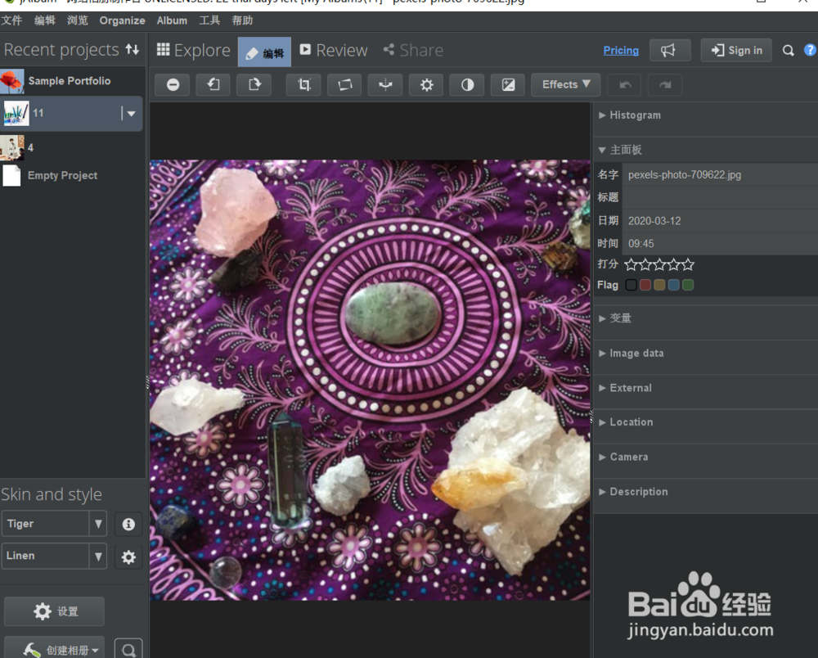
Task: Show skin info for Tiger
Action: coord(128,524)
